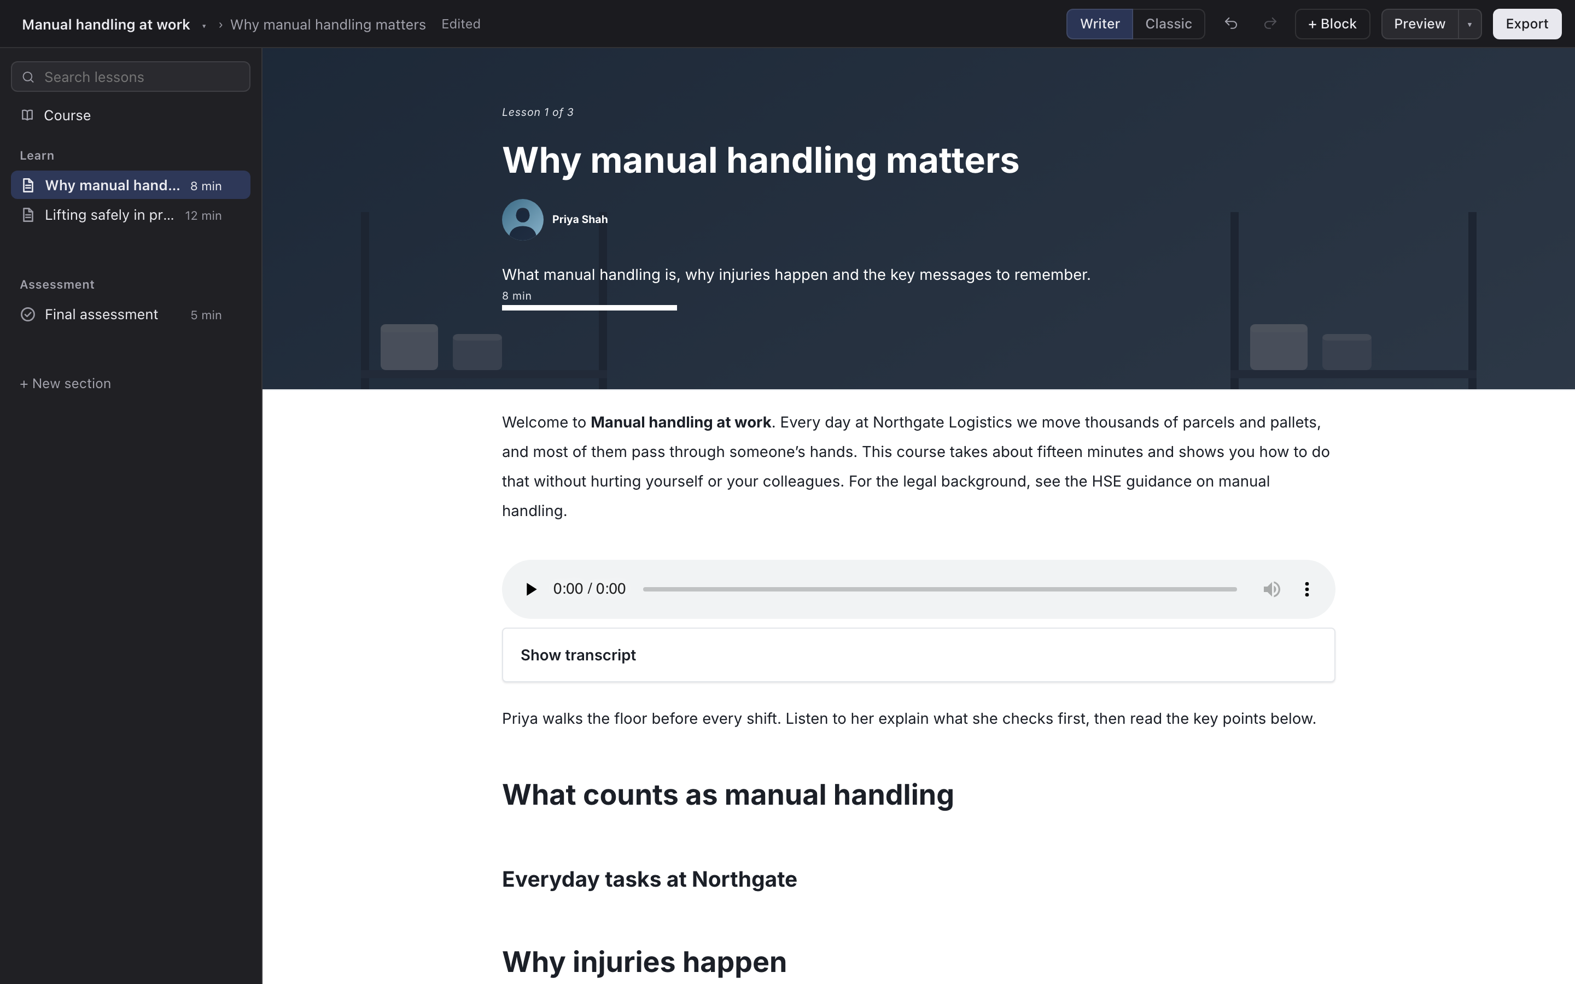Click Priya Shah's avatar image
This screenshot has width=1575, height=984.
(x=523, y=219)
